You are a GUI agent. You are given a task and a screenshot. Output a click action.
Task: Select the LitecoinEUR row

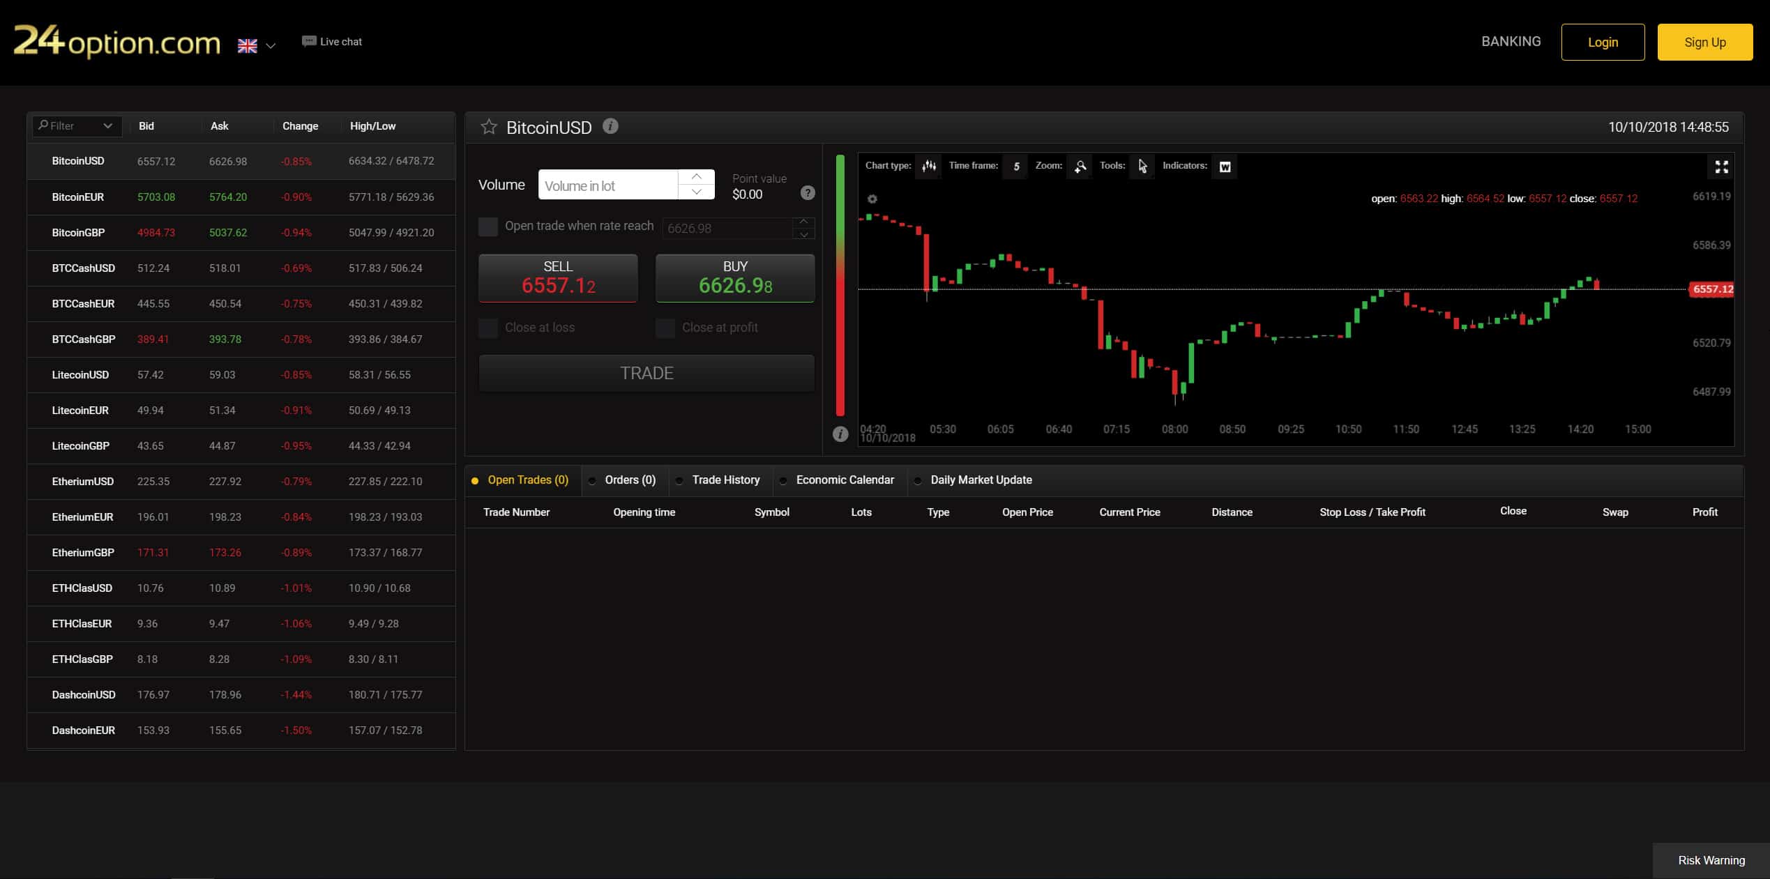[241, 411]
